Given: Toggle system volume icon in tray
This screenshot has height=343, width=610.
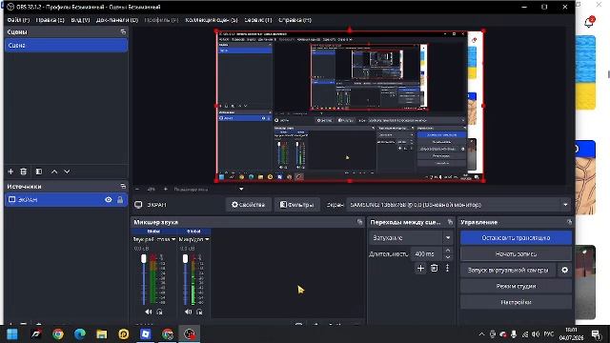Looking at the screenshot, I should click(x=536, y=334).
